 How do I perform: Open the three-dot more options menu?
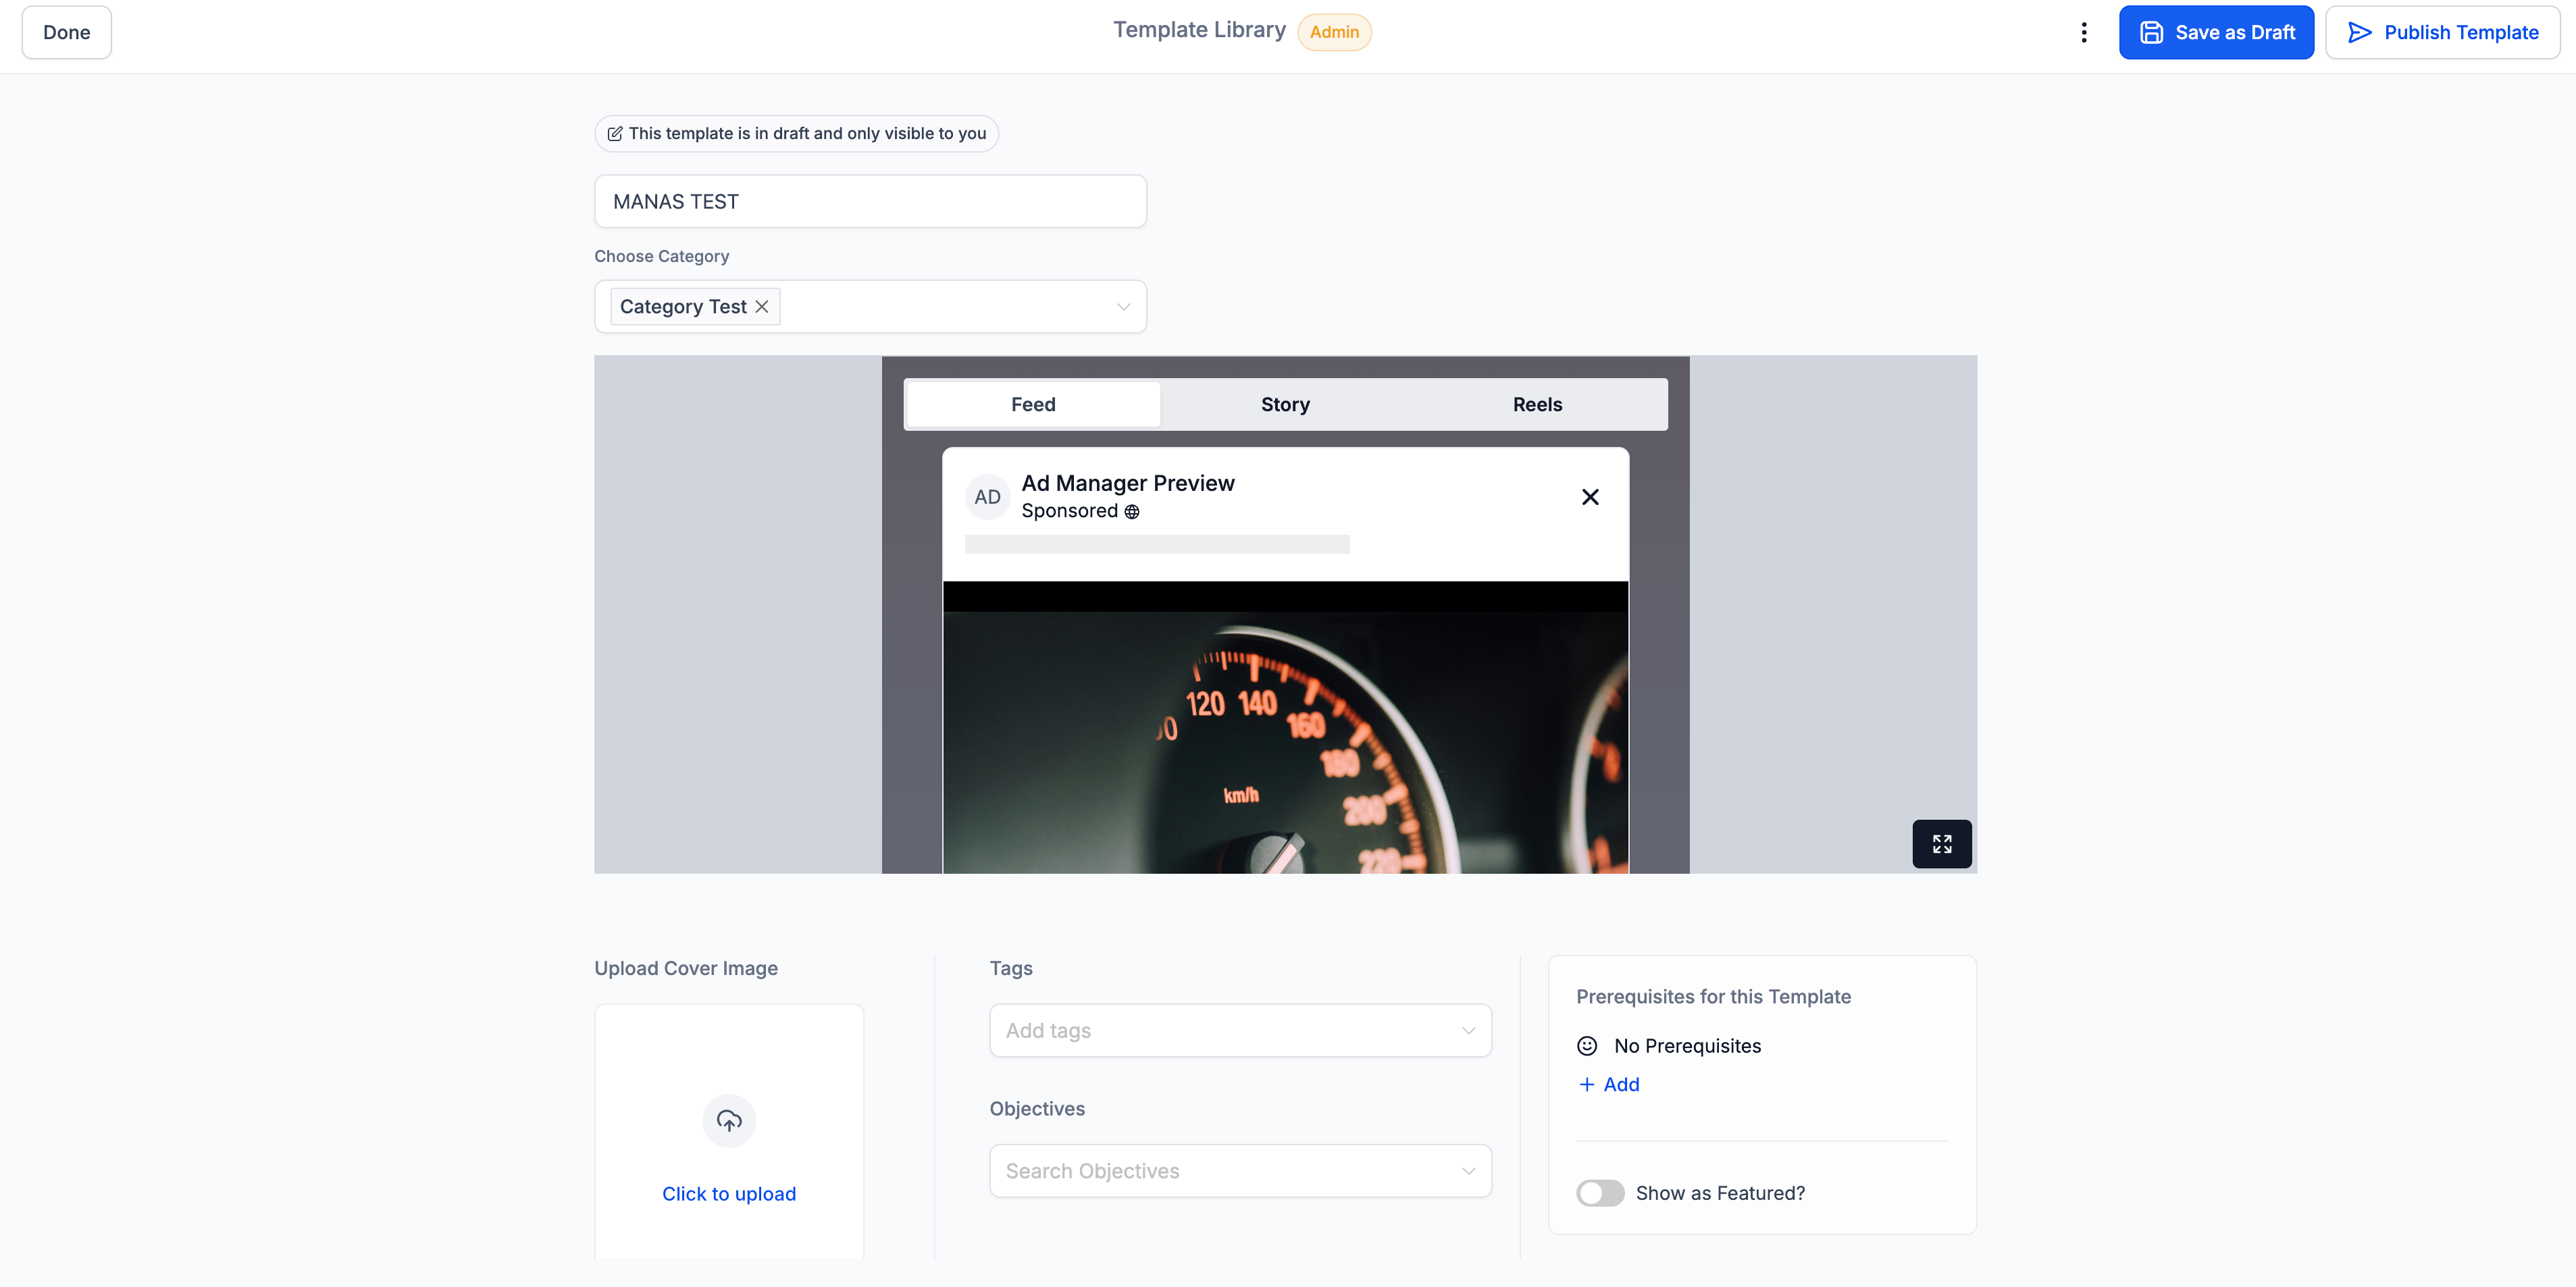click(x=2084, y=32)
